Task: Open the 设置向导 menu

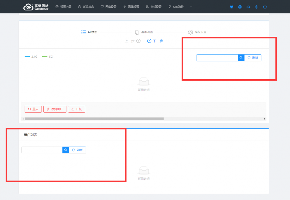Action: point(63,7)
